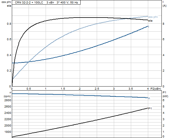Click the 'I (A)' right axis title
The height and width of the screenshot is (138, 171).
coord(164,4)
